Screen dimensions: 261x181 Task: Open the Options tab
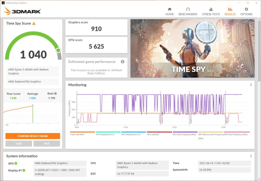click(x=246, y=12)
